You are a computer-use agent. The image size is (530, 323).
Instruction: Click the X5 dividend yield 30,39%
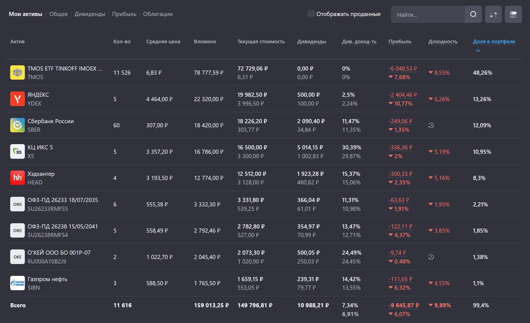(351, 147)
